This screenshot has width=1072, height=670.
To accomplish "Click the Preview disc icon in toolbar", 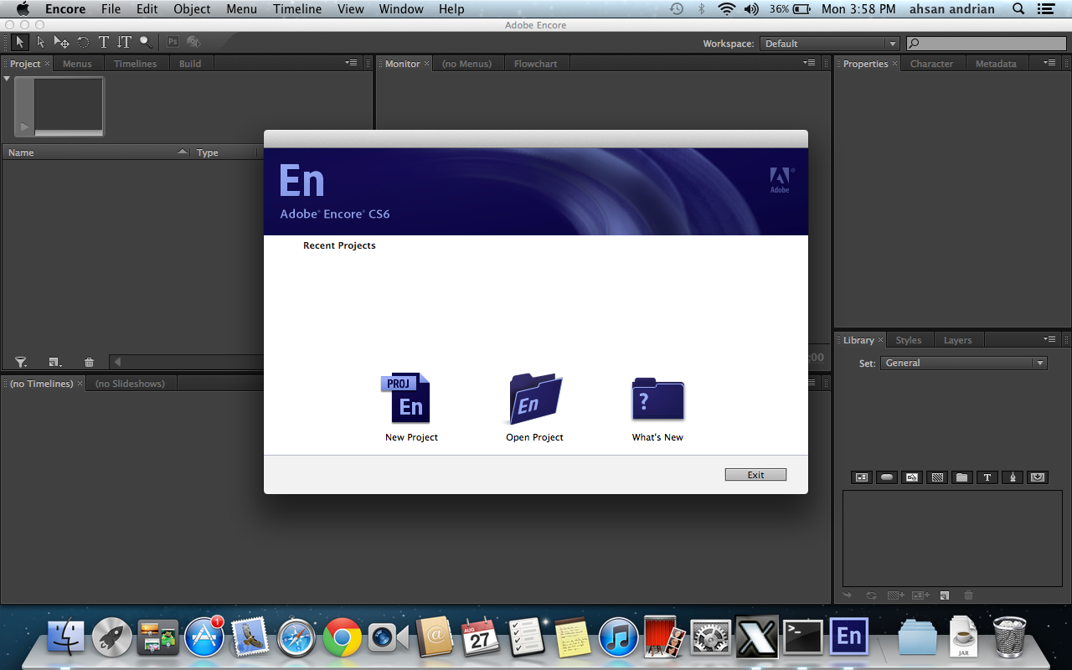I will pos(193,42).
